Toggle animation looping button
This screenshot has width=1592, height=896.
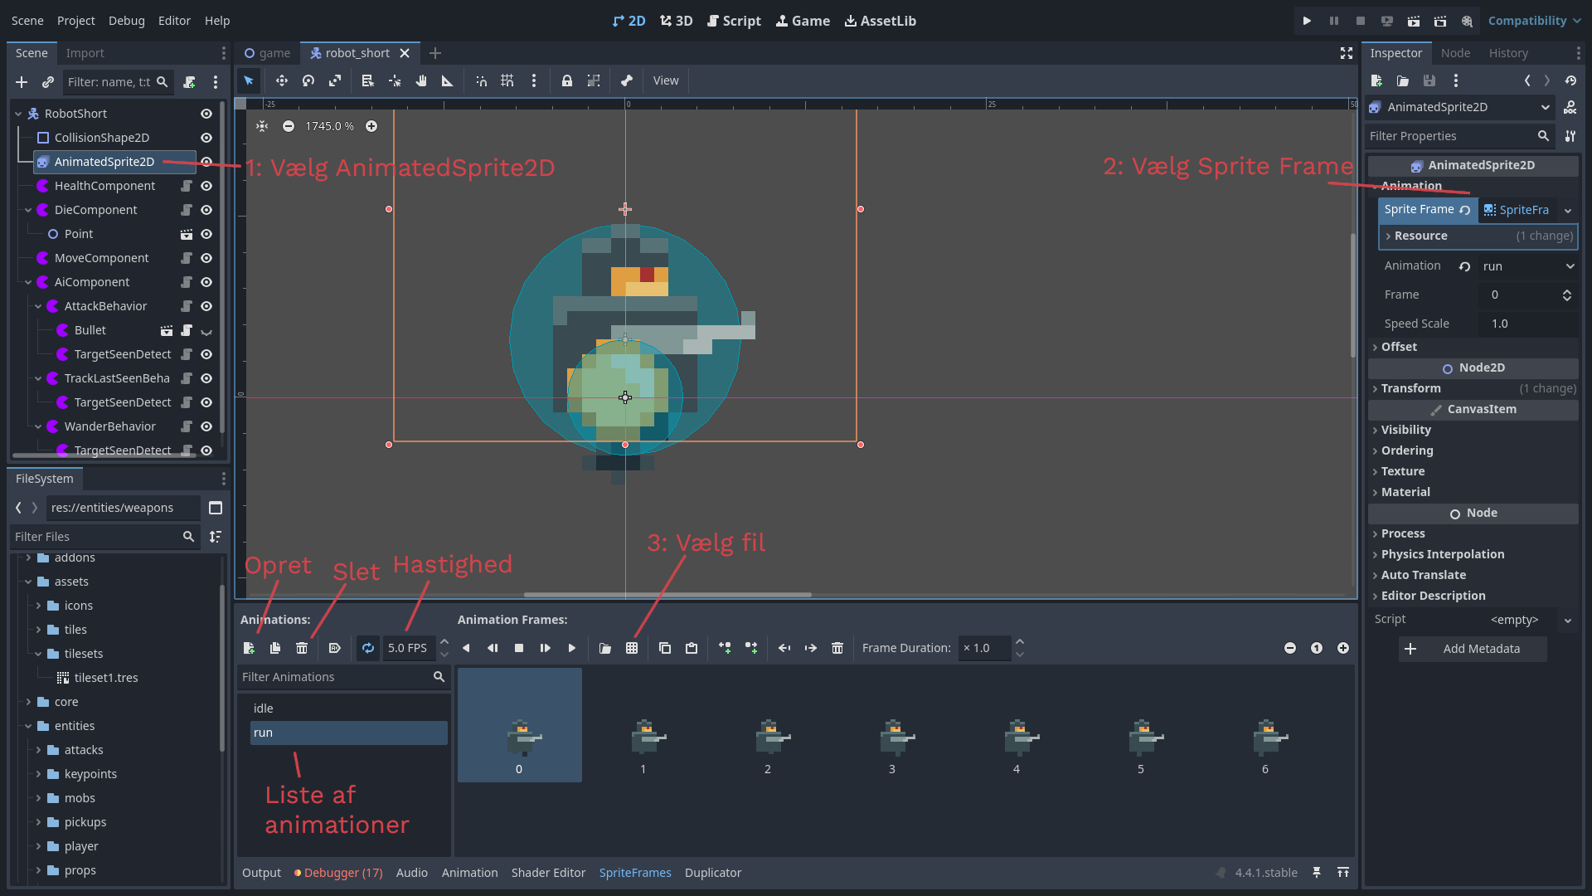click(x=368, y=648)
